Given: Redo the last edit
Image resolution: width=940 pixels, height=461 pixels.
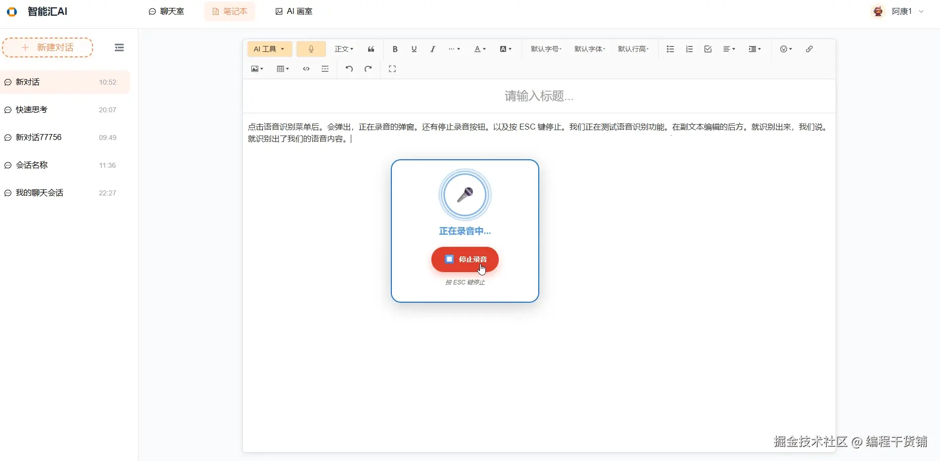Looking at the screenshot, I should 368,69.
